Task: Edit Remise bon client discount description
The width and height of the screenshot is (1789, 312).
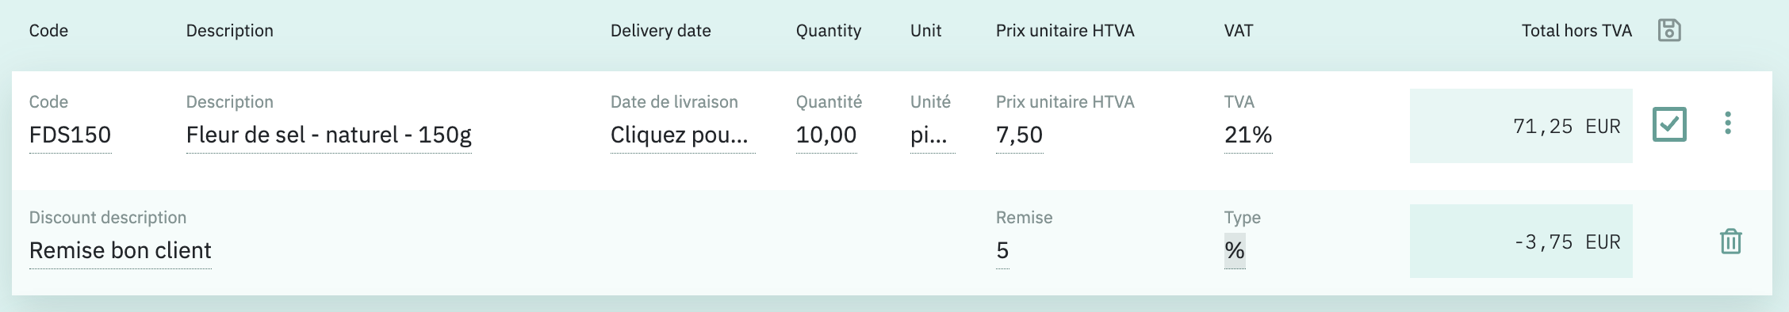Action: (121, 250)
